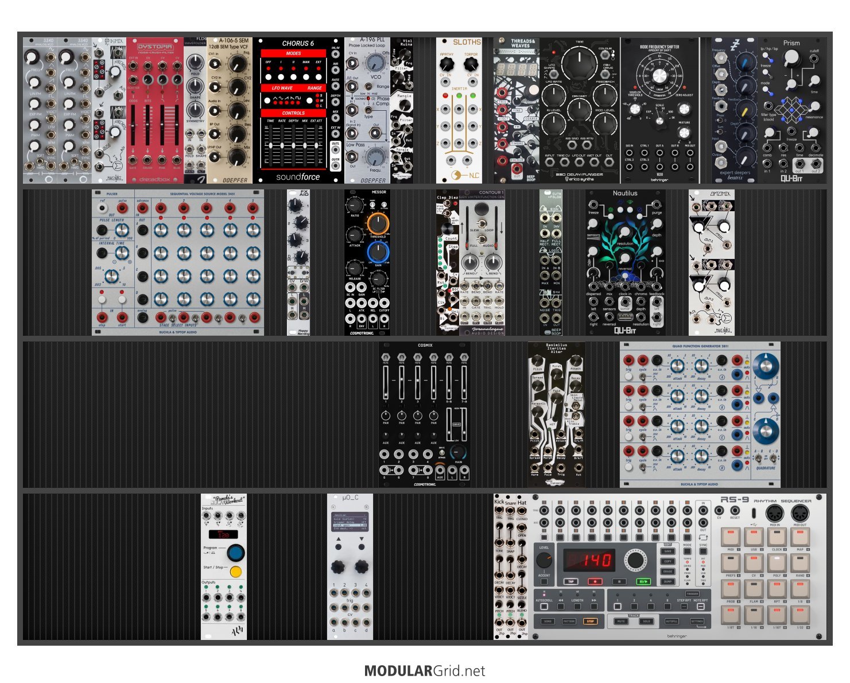Screen dimensions: 850x683
Task: Click the MIDI IN socket on RS-9
Action: 775,514
